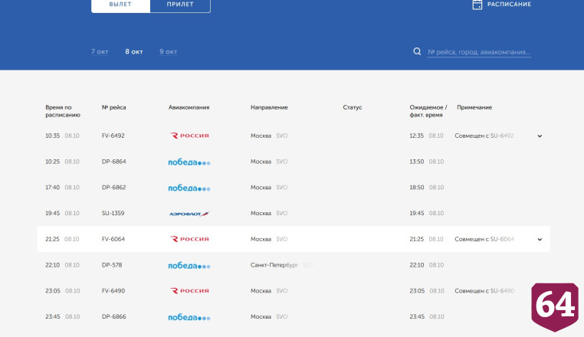Focus the flight search input field
This screenshot has width=584, height=337.
479,52
